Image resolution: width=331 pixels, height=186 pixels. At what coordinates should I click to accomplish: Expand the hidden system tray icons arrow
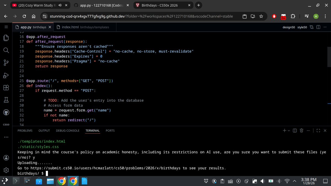coord(294,181)
